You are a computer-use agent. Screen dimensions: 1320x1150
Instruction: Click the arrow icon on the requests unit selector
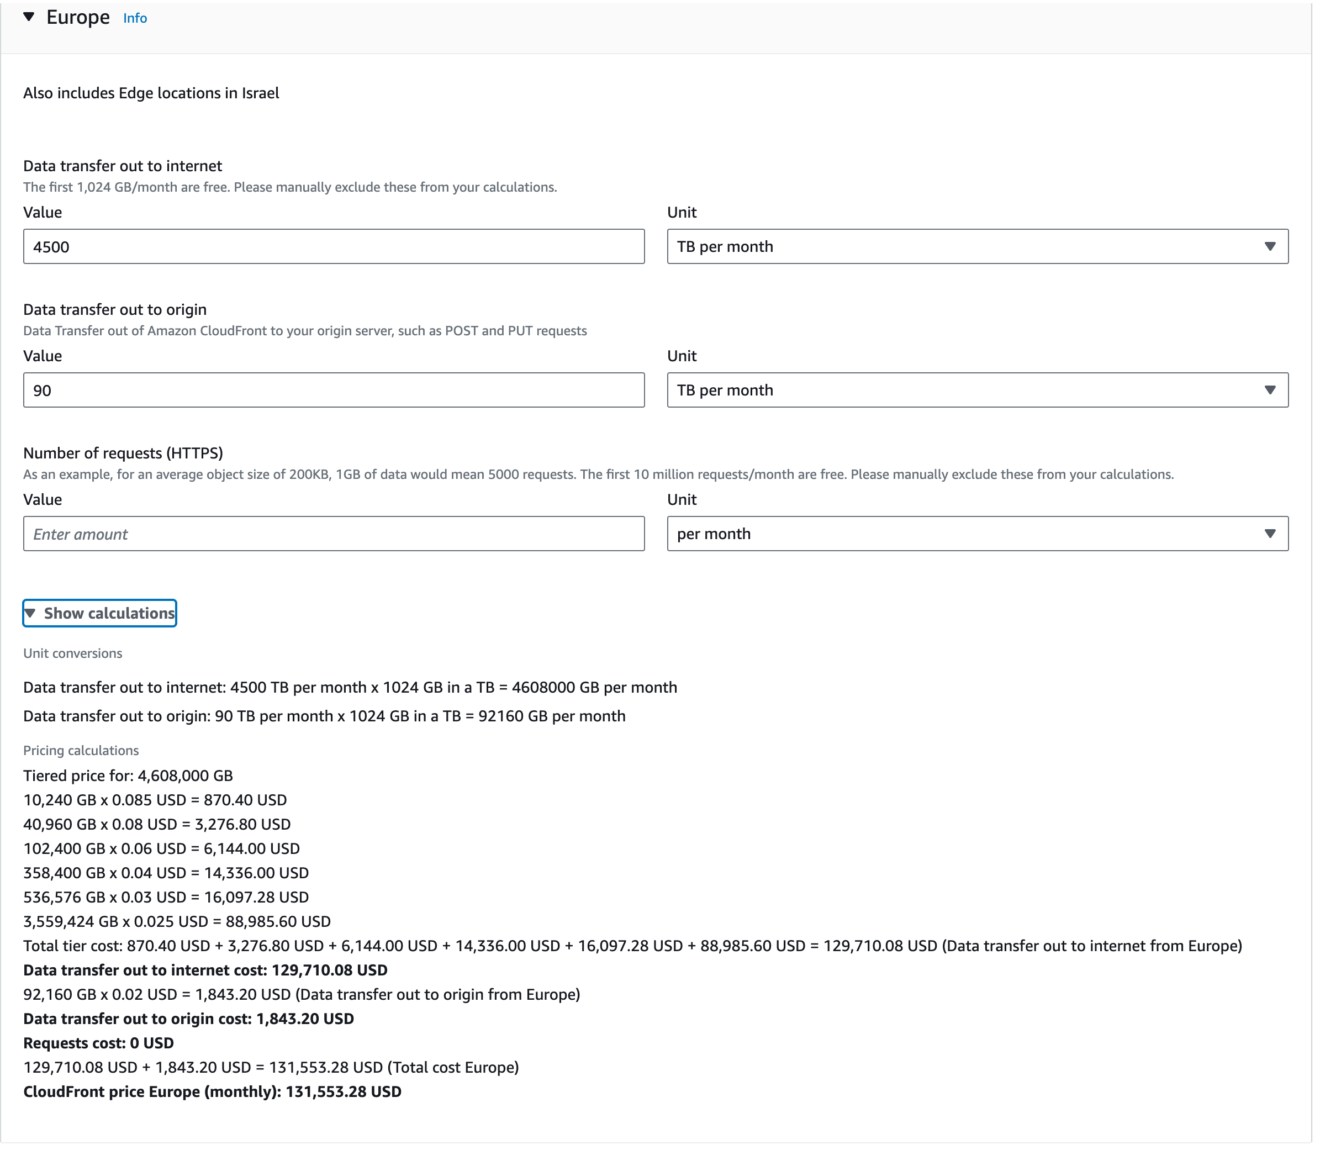pos(1269,535)
